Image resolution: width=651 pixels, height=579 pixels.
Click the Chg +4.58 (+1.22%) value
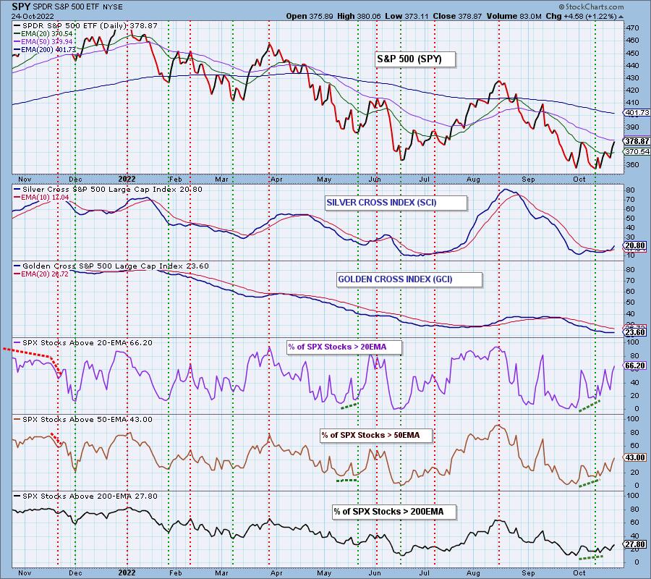click(x=581, y=16)
